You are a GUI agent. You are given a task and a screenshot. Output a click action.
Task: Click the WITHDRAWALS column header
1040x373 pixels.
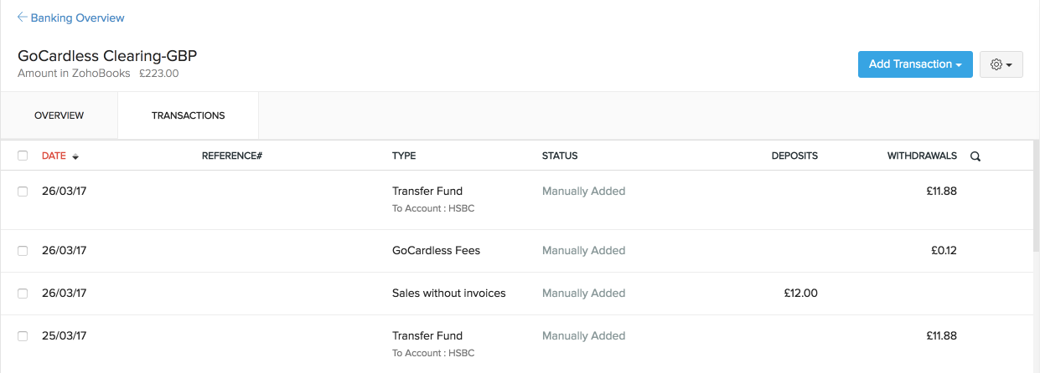tap(922, 156)
